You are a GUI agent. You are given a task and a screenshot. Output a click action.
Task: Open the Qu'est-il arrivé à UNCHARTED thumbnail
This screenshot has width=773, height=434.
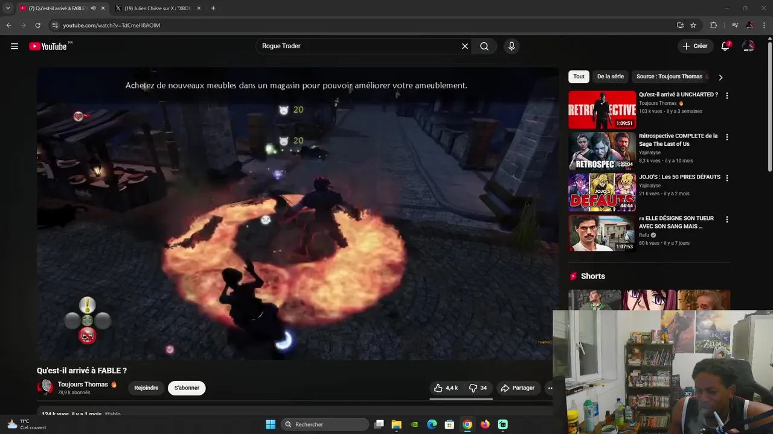point(602,110)
